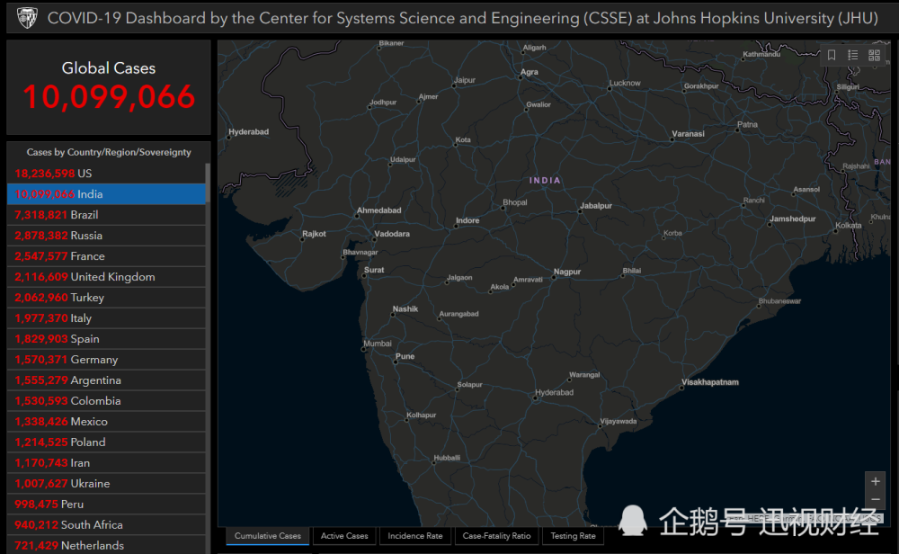Click the Global Cases total 10,099,066
Viewport: 899px width, 554px height.
pyautogui.click(x=109, y=96)
